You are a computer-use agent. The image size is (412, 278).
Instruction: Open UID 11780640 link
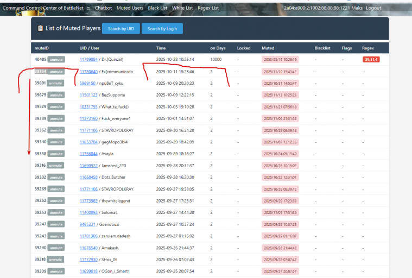pos(88,72)
